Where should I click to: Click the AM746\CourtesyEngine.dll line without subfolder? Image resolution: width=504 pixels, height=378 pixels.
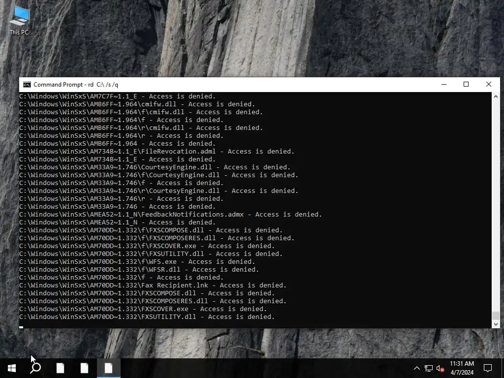155,167
